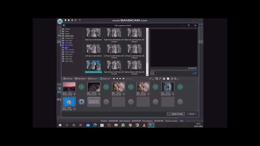Click green transition arrow after X-ray clip

(x=180, y=87)
